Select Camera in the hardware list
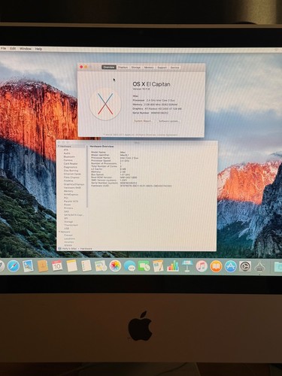This screenshot has height=376, width=282. click(68, 160)
